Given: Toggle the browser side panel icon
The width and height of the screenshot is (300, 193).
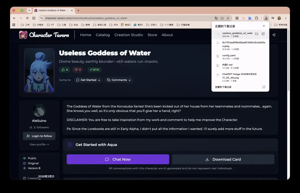Looking at the screenshot, I should 34,18.
